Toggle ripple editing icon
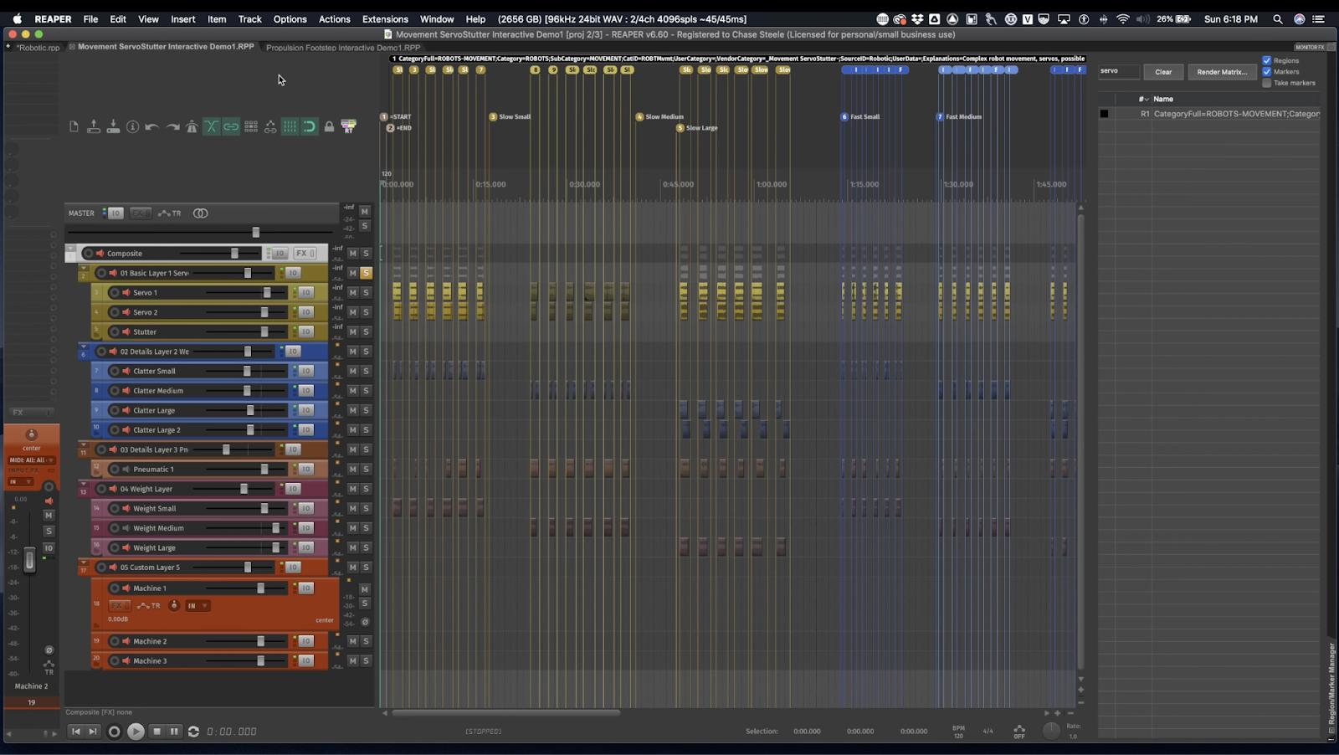Screen dimensions: 1339x755 (251, 126)
